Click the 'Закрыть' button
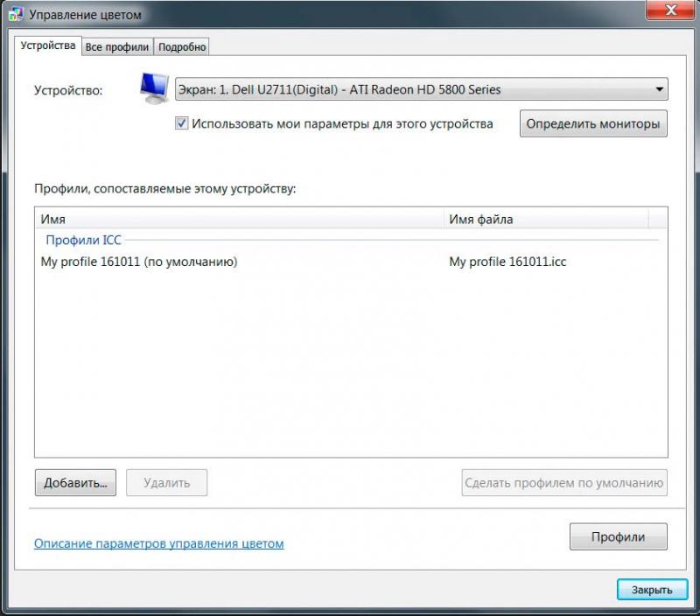The height and width of the screenshot is (616, 700). (x=652, y=590)
